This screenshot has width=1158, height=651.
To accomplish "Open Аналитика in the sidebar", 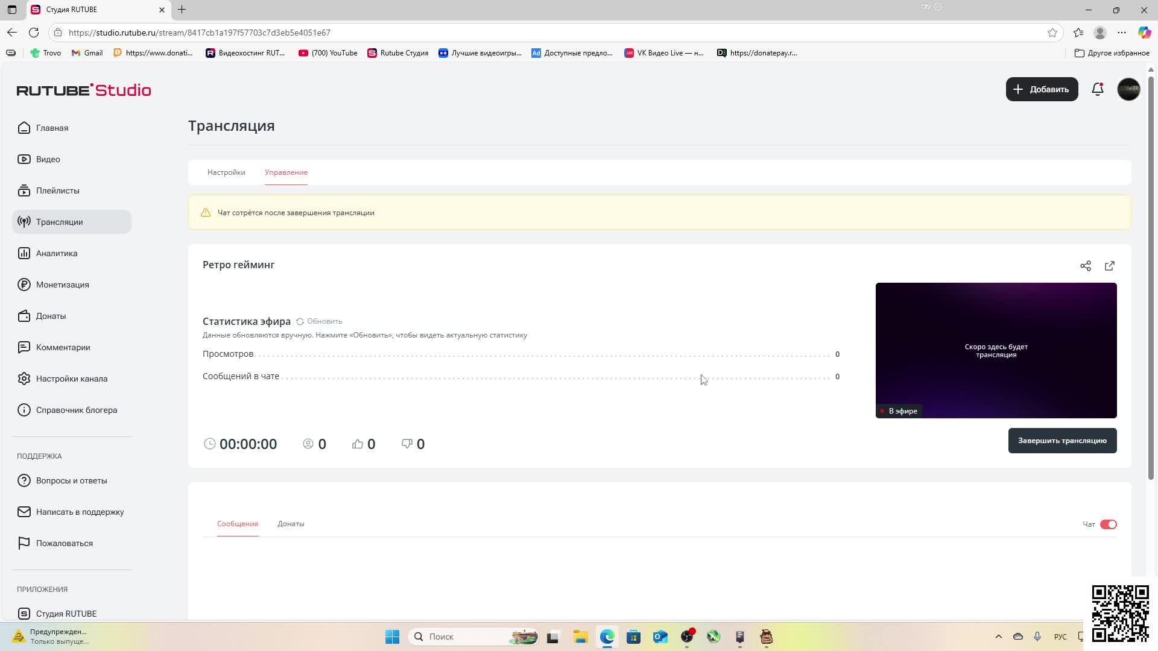I will pyautogui.click(x=56, y=253).
